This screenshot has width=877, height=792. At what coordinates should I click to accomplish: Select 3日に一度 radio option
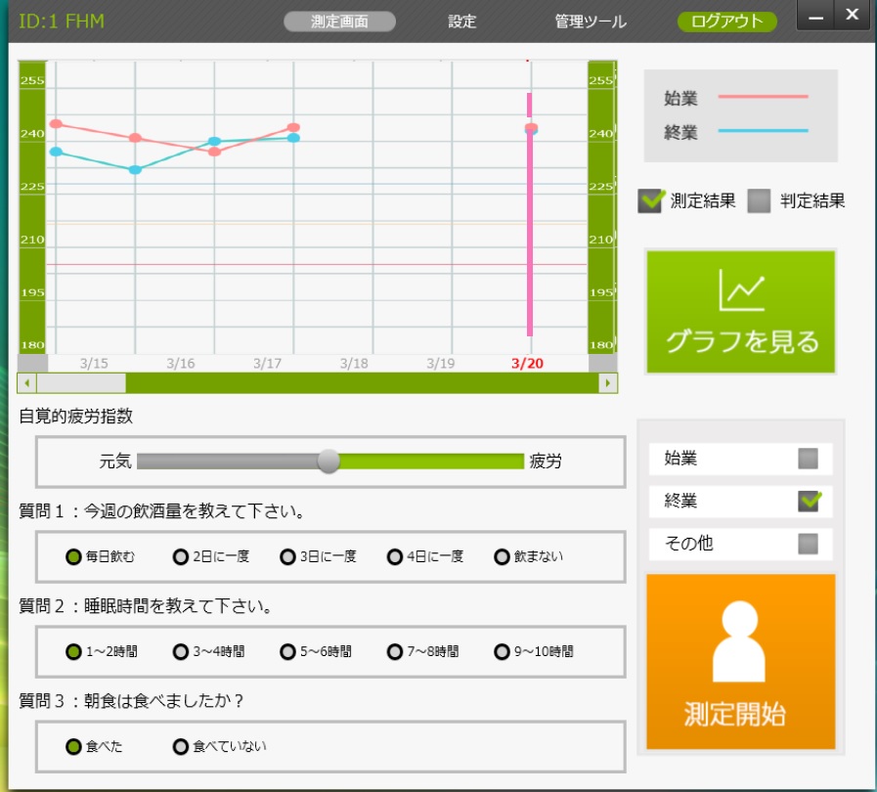pos(287,556)
